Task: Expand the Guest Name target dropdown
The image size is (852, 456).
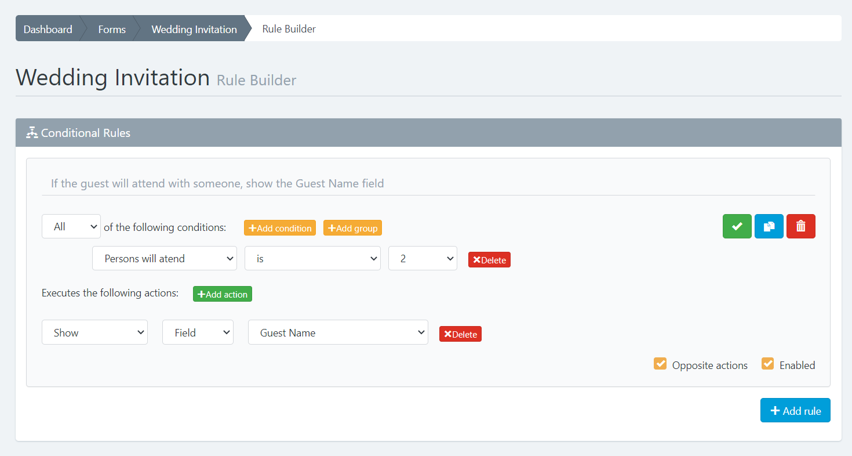Action: [338, 332]
